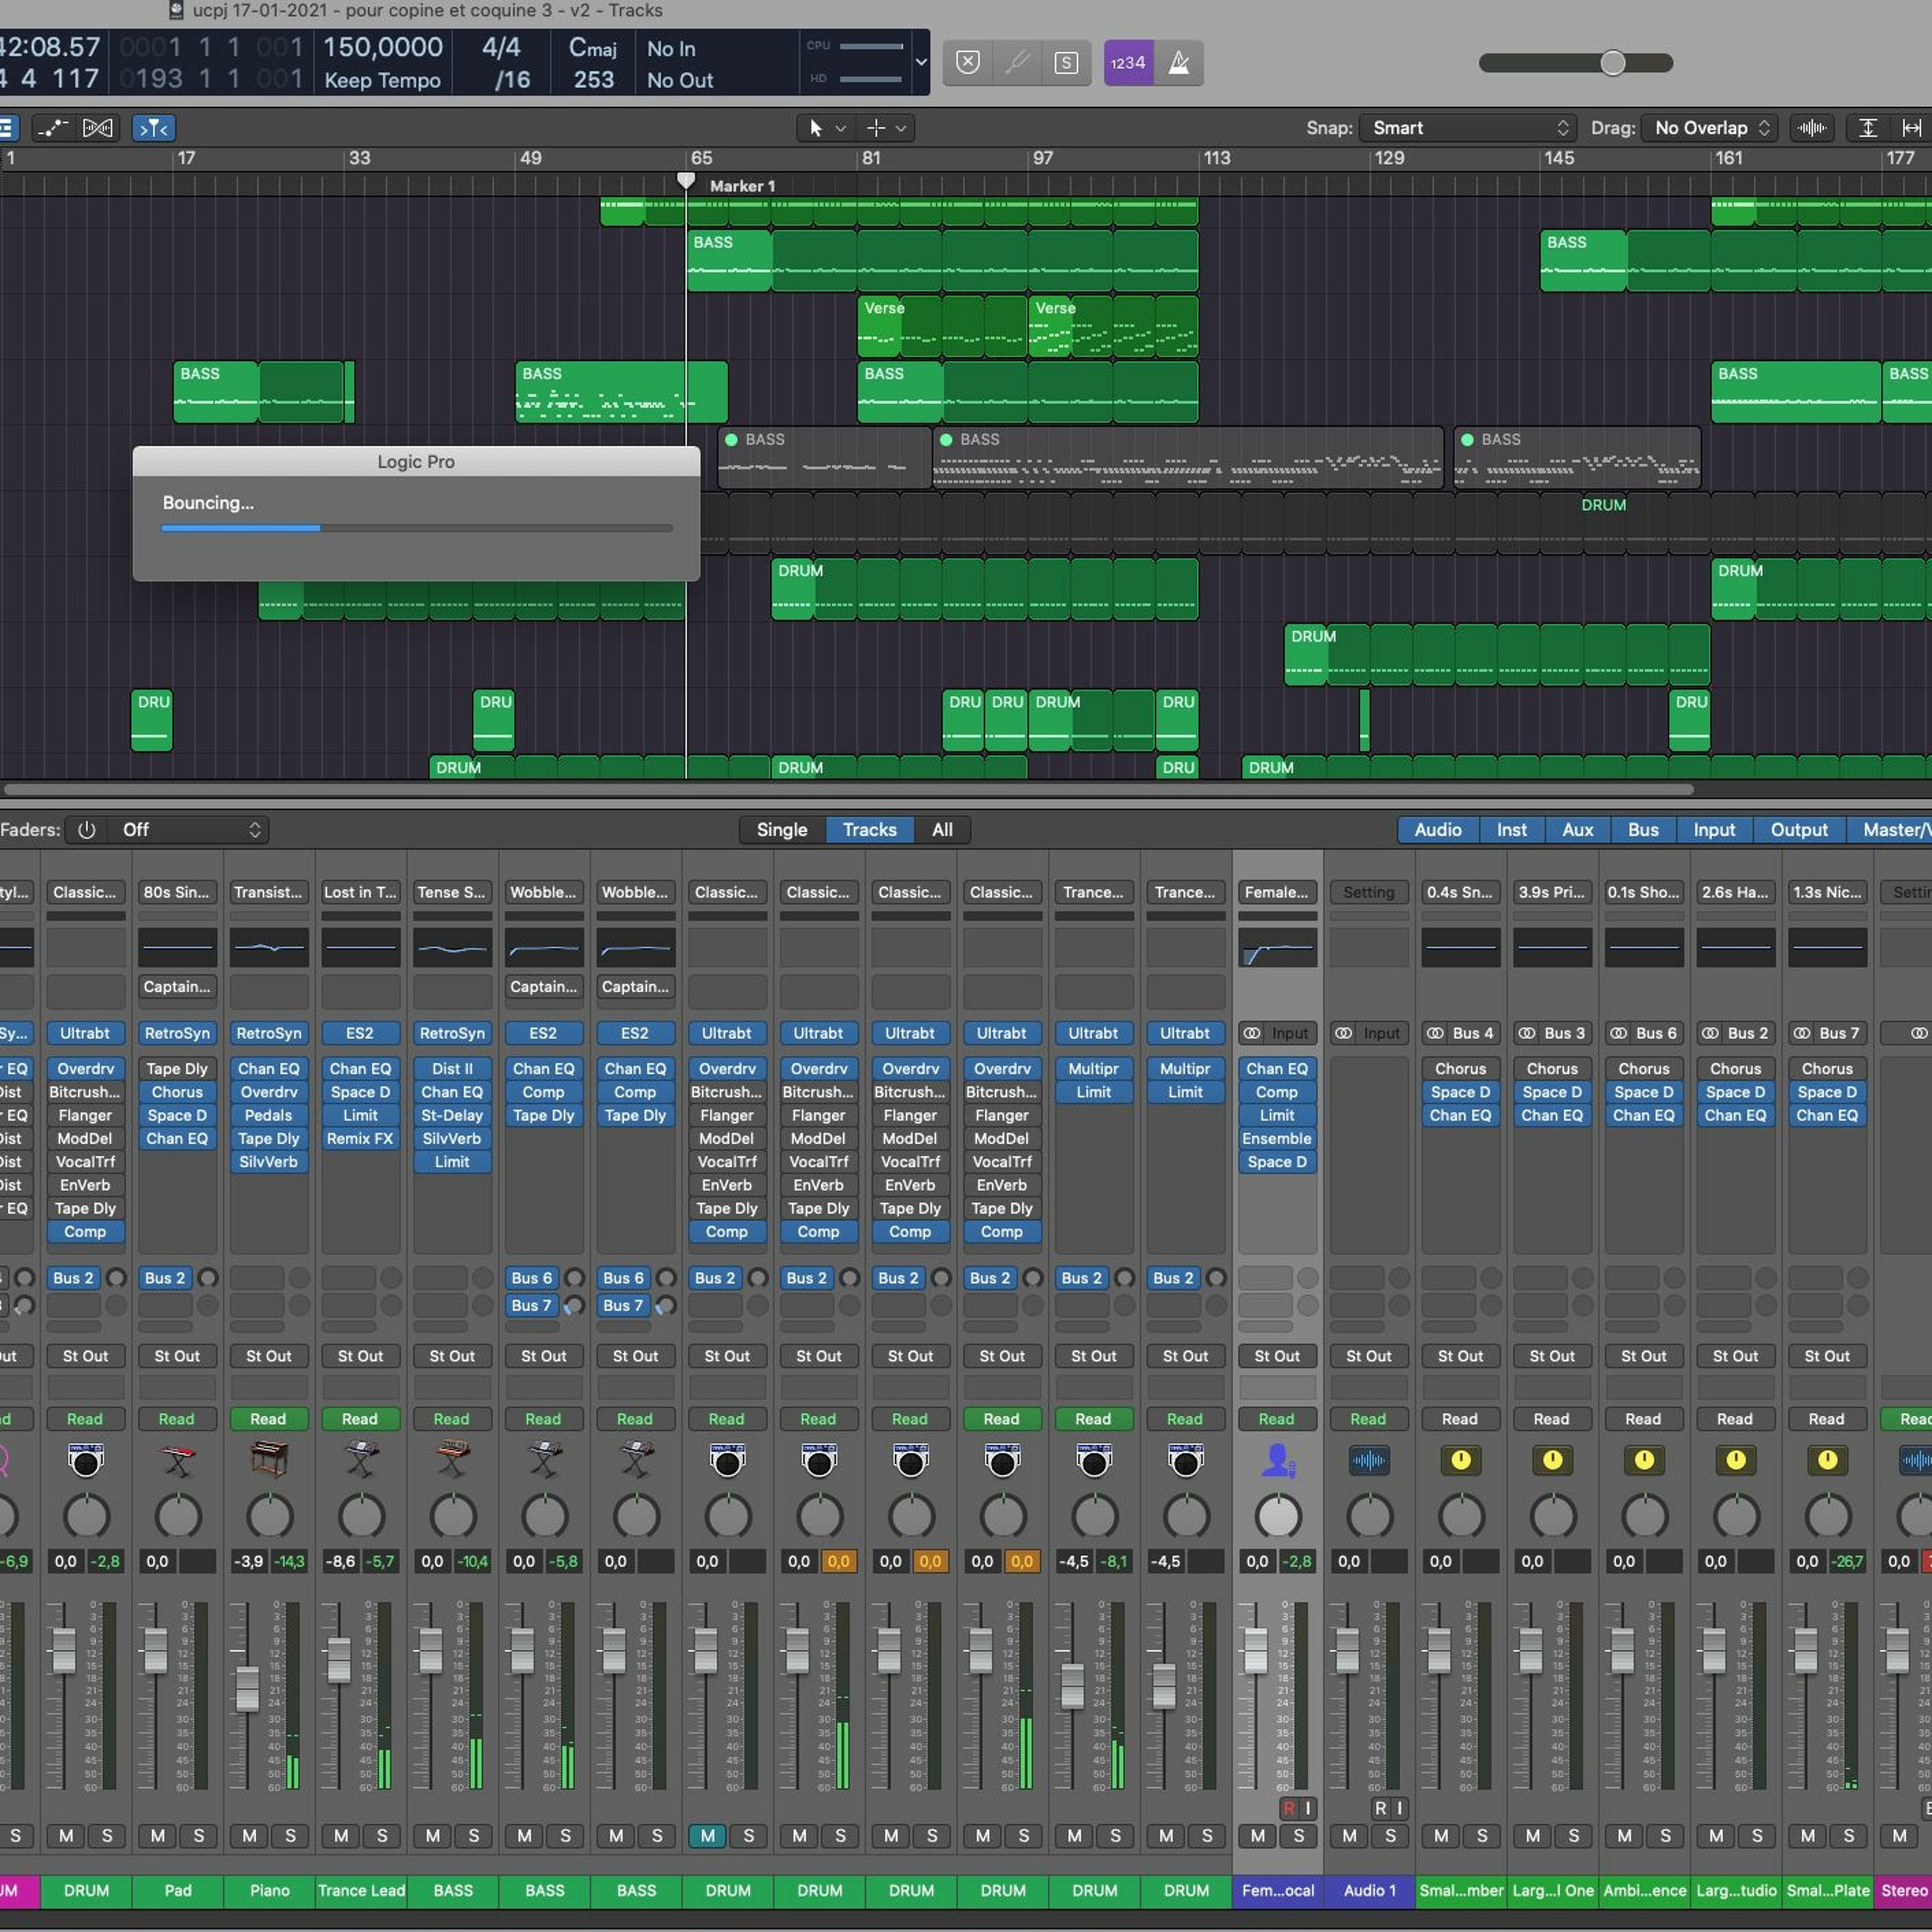This screenshot has height=1932, width=1932.
Task: Solo the Pad channel strip
Action: (x=199, y=1836)
